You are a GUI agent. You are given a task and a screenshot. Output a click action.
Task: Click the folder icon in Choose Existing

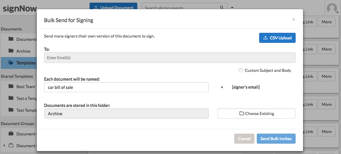tap(241, 113)
